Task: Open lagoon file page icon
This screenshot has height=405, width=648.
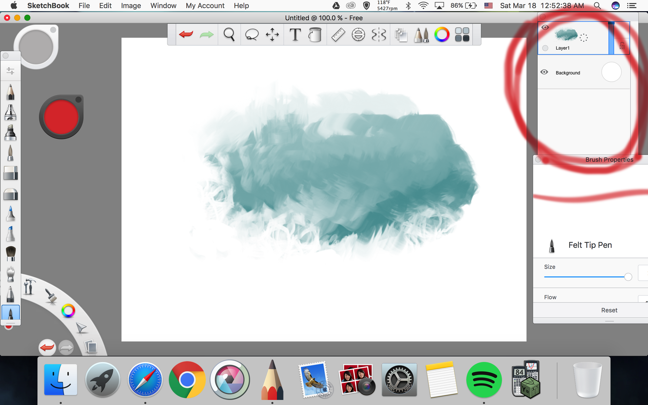Action: 91,347
